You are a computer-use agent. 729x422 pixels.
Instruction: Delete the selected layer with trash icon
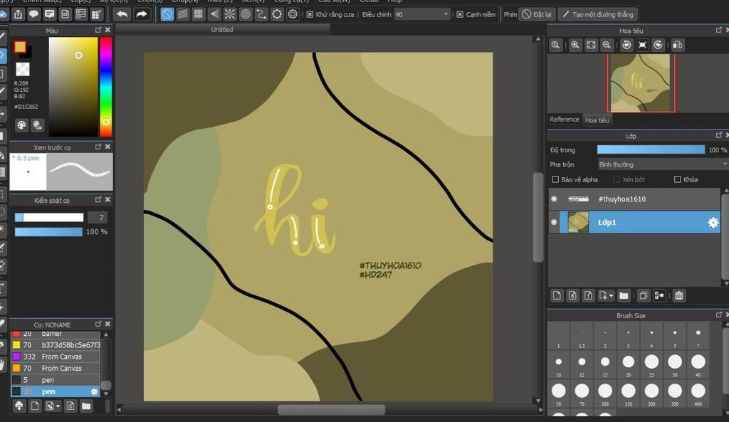(678, 295)
